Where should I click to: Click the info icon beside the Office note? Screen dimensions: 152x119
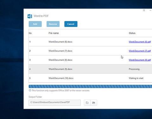(30, 90)
